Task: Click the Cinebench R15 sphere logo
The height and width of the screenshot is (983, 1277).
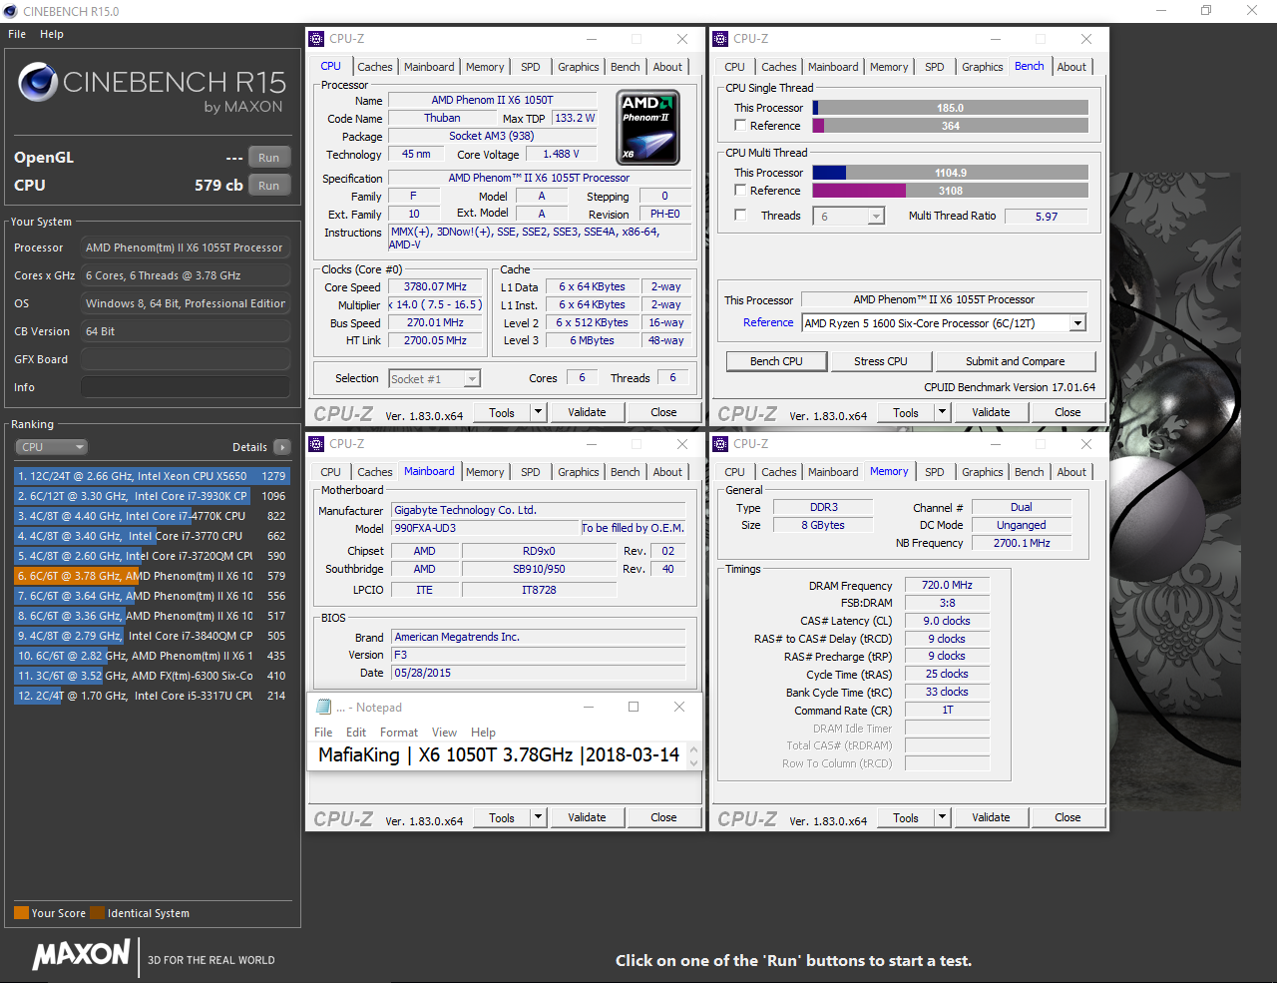Action: pos(38,82)
